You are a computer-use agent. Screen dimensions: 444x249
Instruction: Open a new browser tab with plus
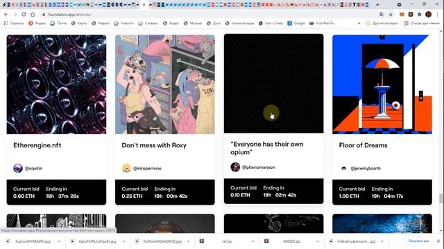tap(377, 5)
